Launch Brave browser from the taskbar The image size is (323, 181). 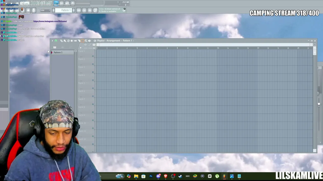point(166,176)
